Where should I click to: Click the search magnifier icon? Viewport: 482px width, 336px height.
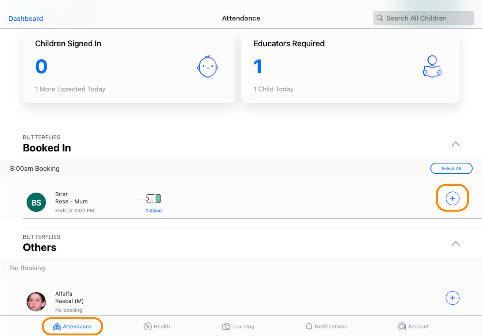click(x=380, y=18)
